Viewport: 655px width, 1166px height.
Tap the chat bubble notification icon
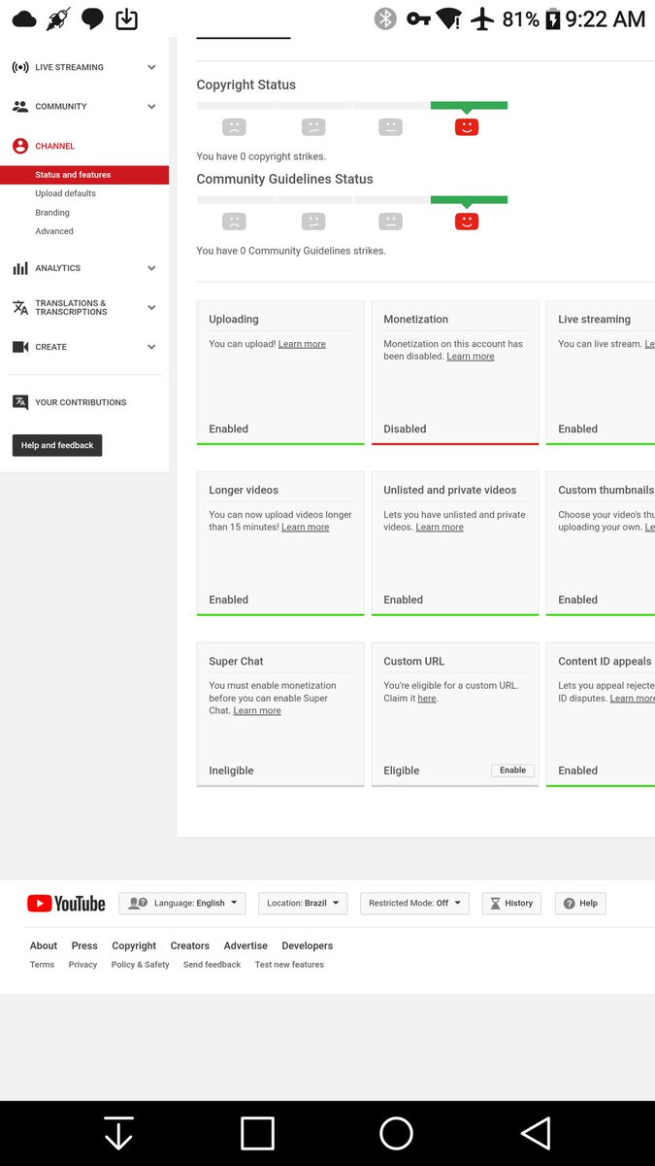(x=92, y=18)
